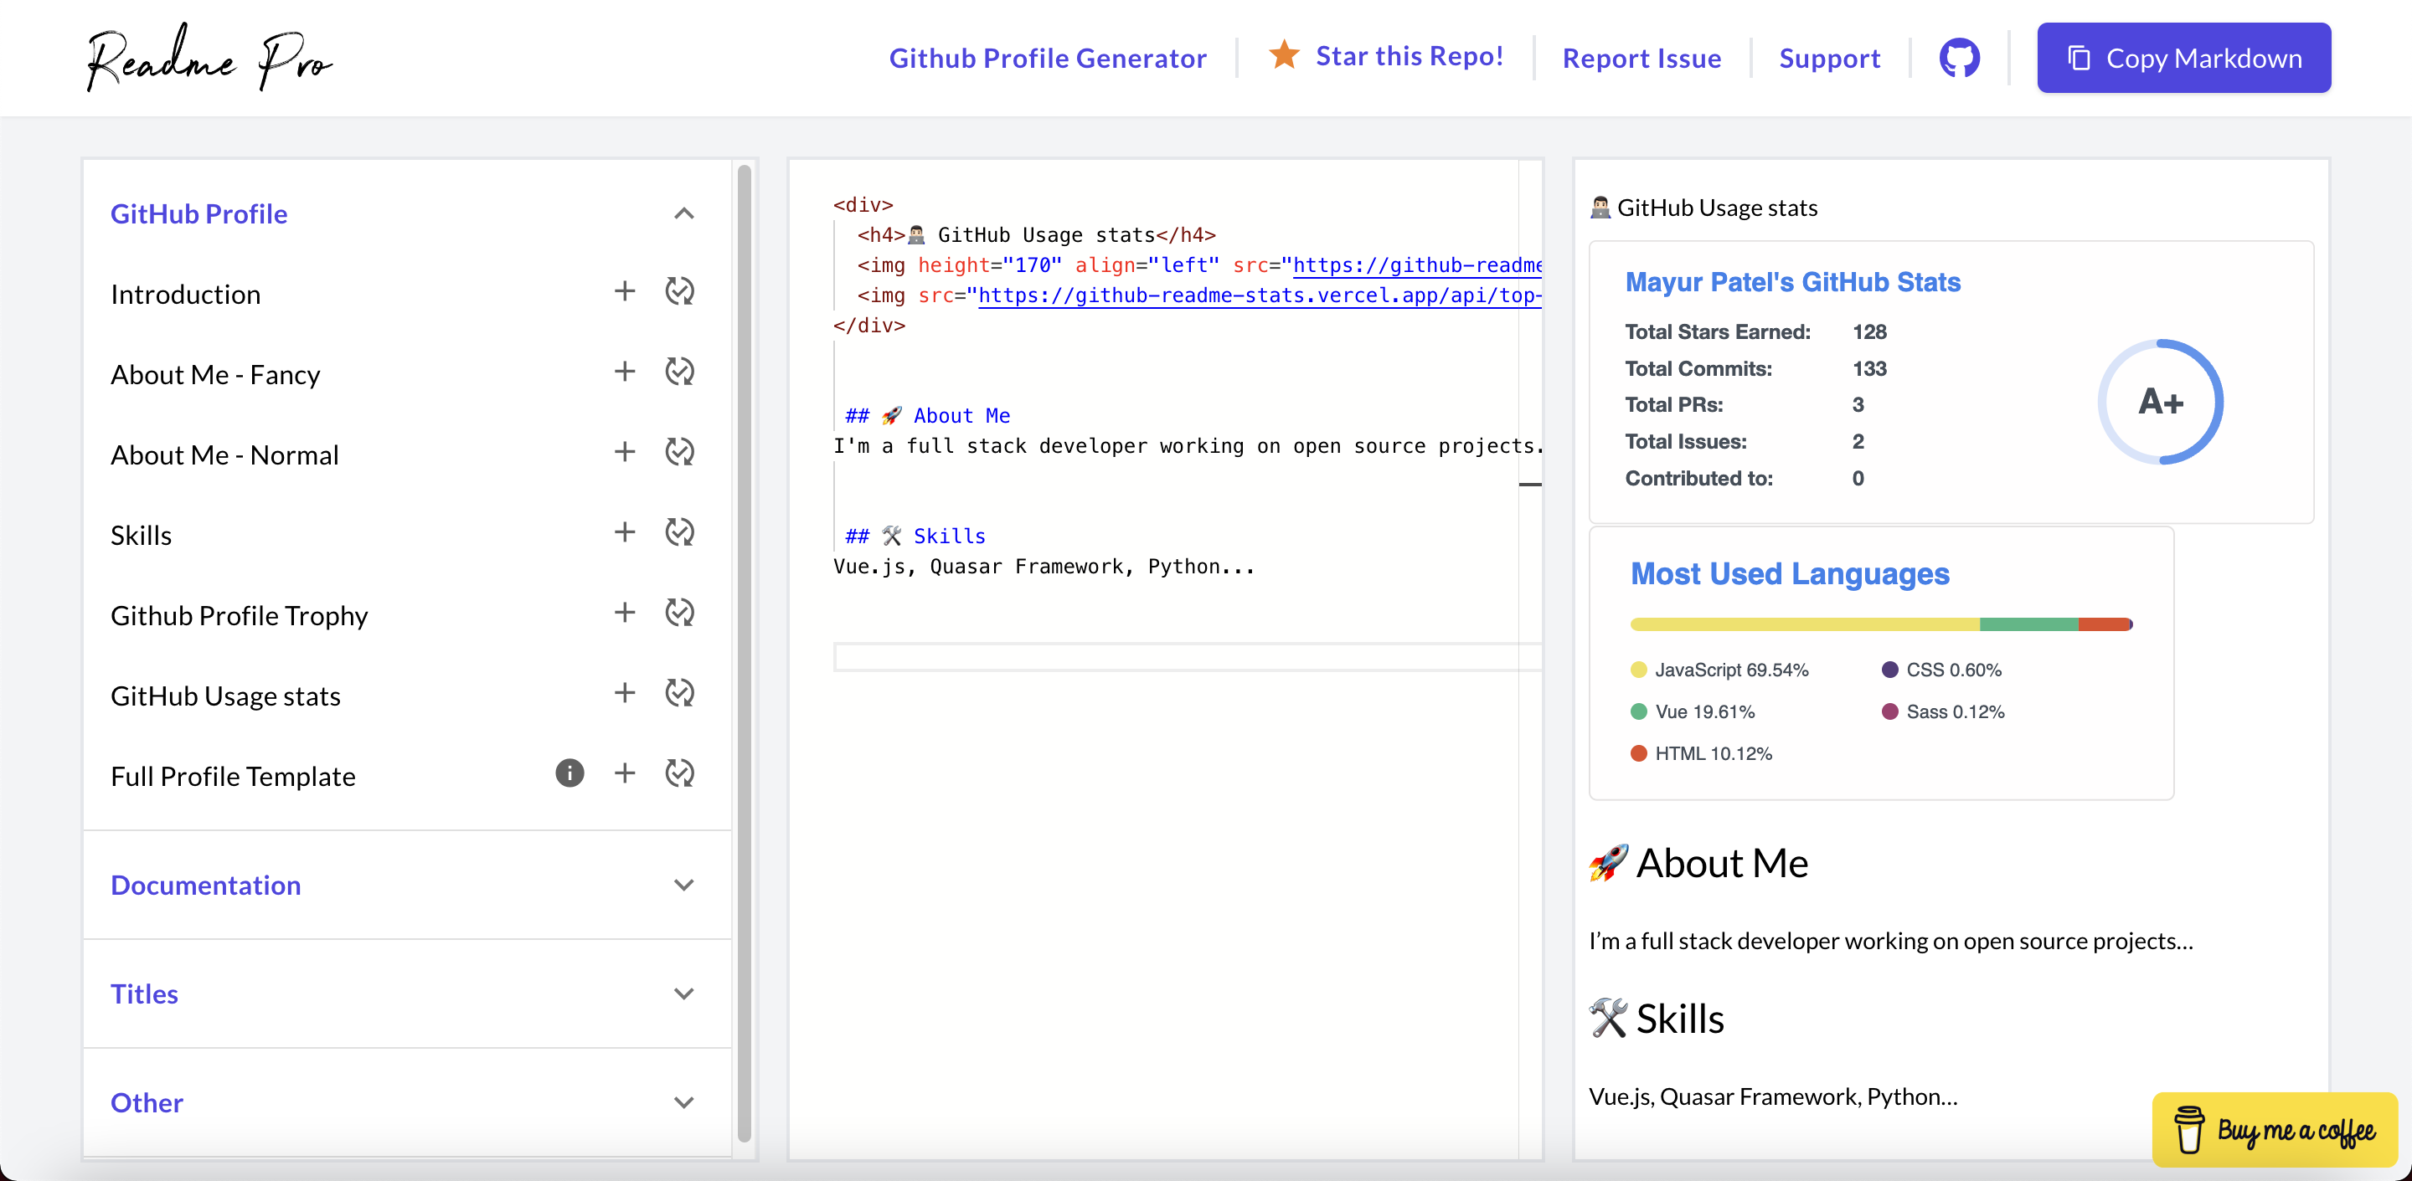Open the Report Issue link
Viewport: 2412px width, 1181px height.
click(x=1641, y=58)
